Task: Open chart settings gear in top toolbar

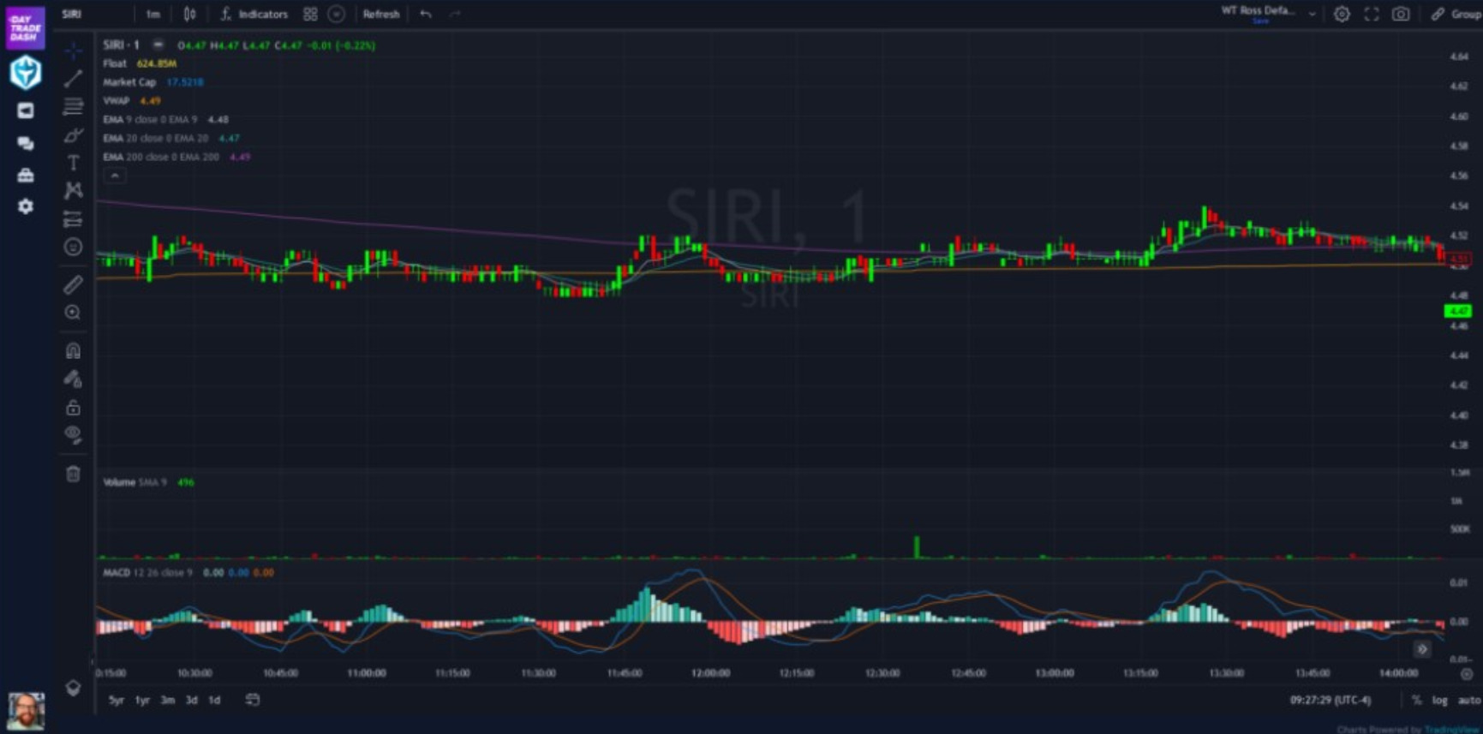Action: [1342, 14]
